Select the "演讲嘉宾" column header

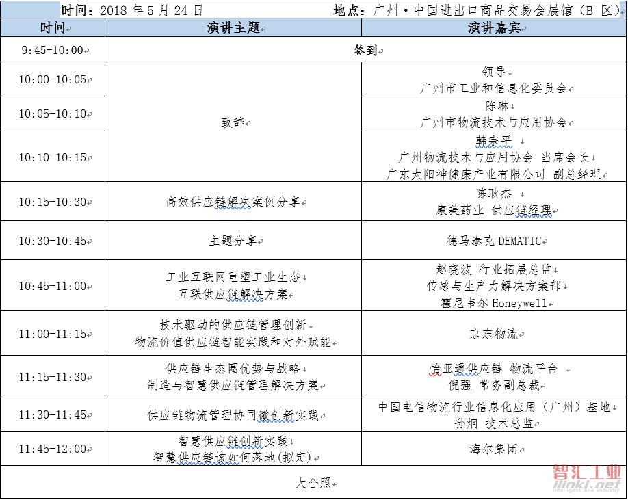click(x=494, y=27)
